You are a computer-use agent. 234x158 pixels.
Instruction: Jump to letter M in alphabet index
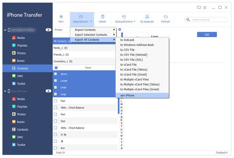[x=121, y=104]
